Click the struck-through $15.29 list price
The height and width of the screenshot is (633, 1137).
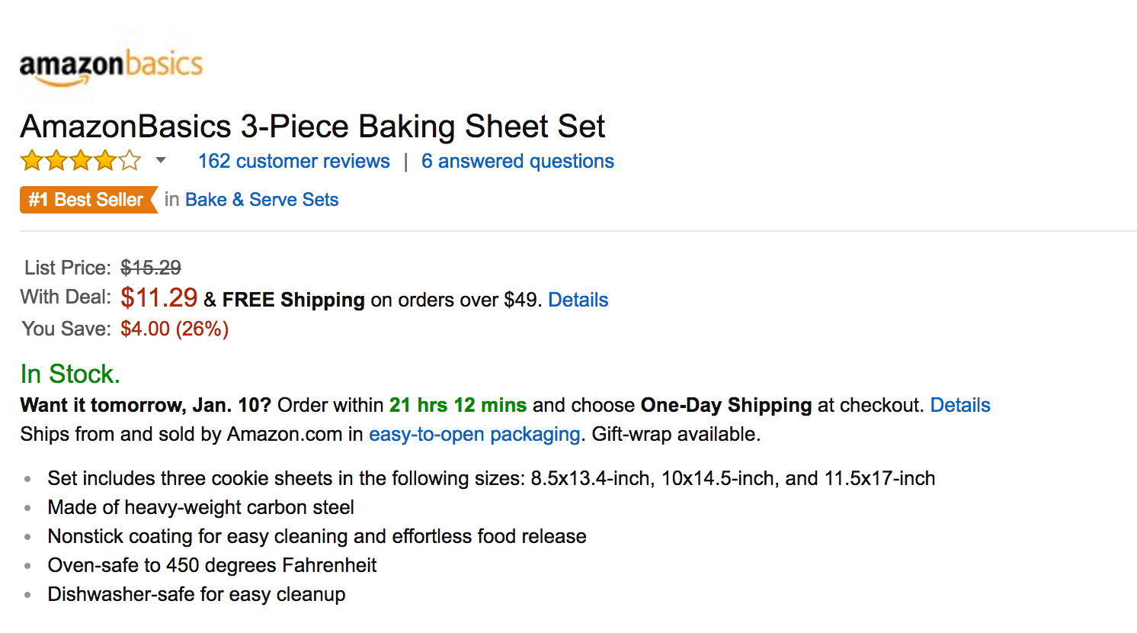click(151, 268)
